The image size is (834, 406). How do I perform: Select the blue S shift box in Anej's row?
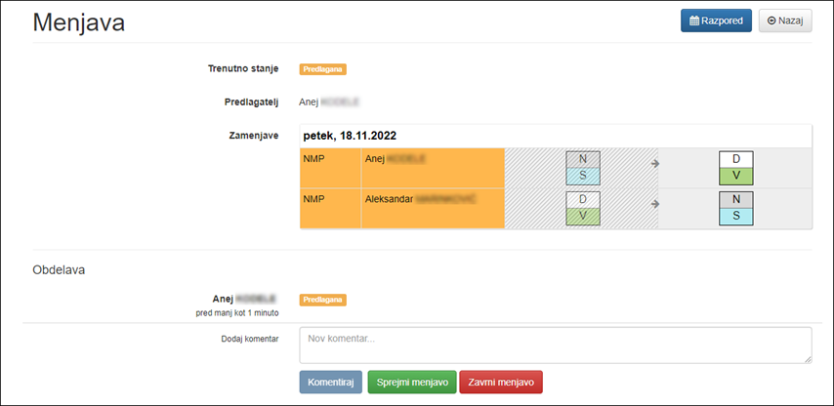click(x=582, y=176)
